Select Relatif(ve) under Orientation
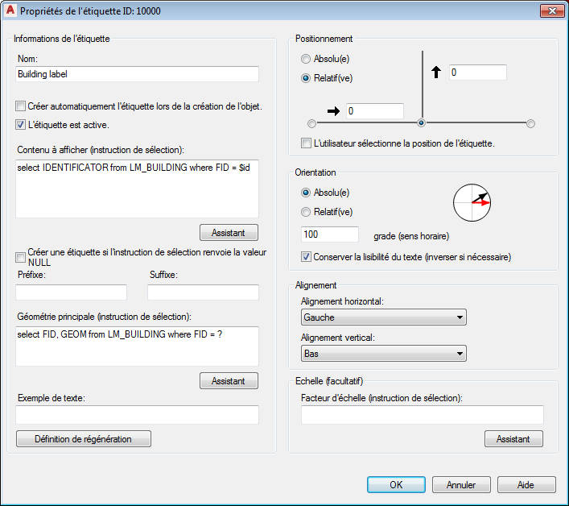The height and width of the screenshot is (506, 569). click(306, 212)
